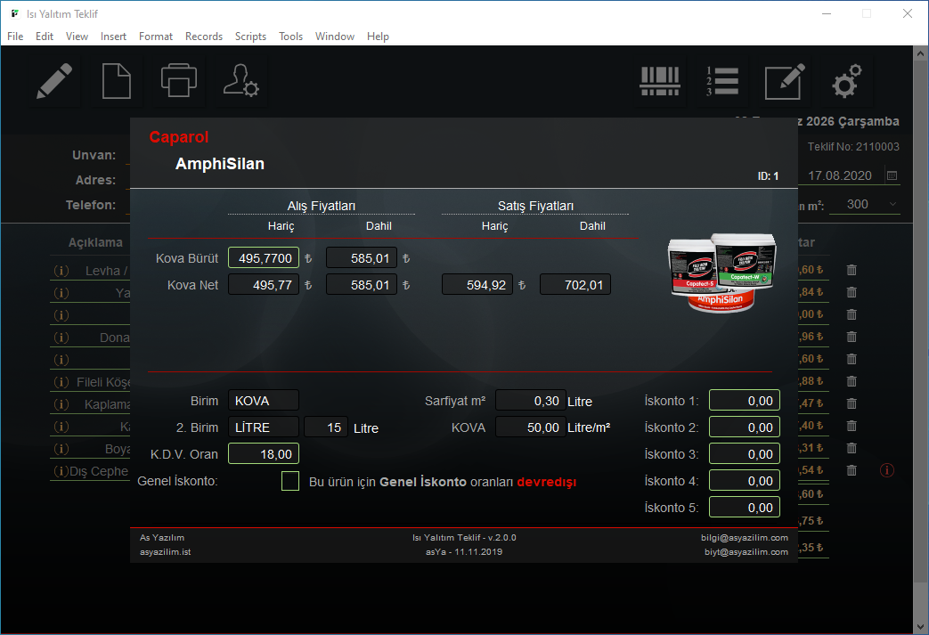The height and width of the screenshot is (635, 929).
Task: Click info icon on Dış Cephe row
Action: pyautogui.click(x=61, y=471)
